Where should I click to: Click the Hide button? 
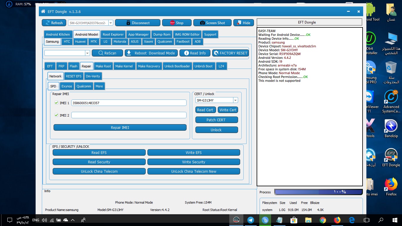[244, 23]
